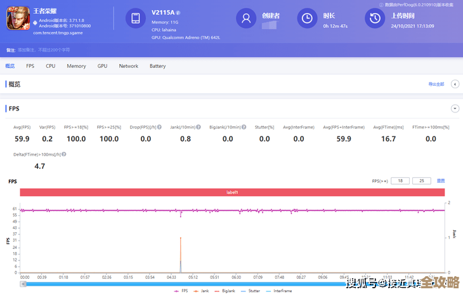Click the upload time icon
Viewport: 463px width, 294px height.
click(x=375, y=18)
